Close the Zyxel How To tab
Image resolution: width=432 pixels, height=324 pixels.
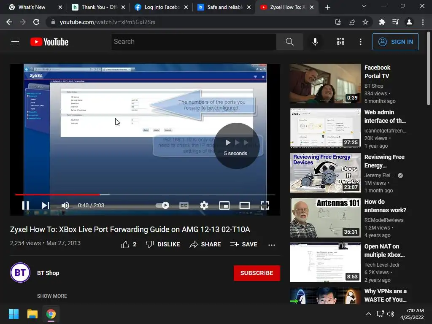[312, 7]
